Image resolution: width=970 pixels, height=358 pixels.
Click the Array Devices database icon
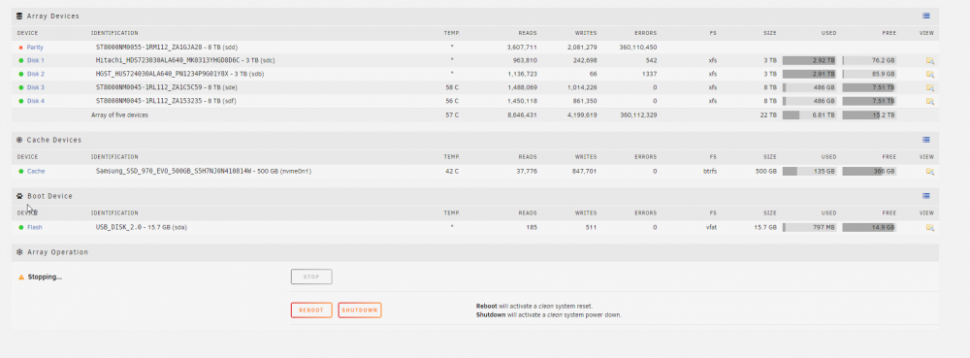coord(19,16)
